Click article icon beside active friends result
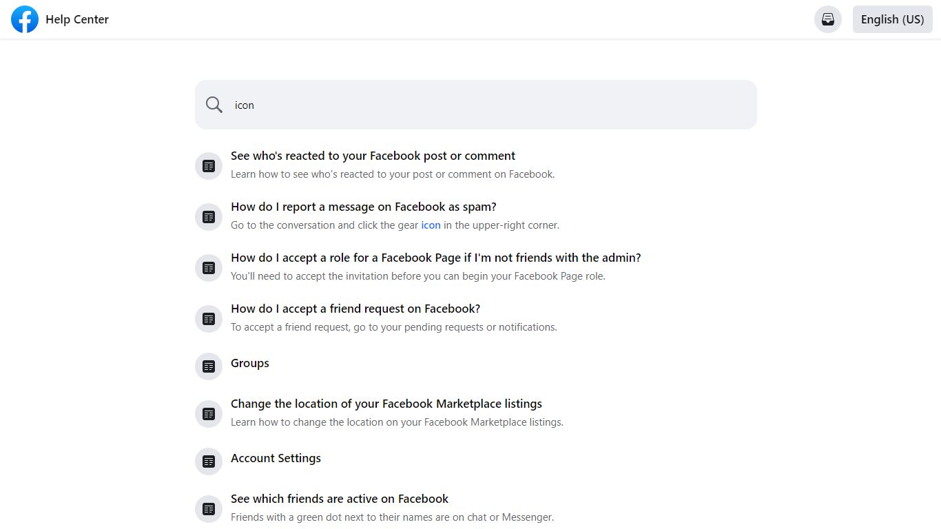 tap(209, 509)
